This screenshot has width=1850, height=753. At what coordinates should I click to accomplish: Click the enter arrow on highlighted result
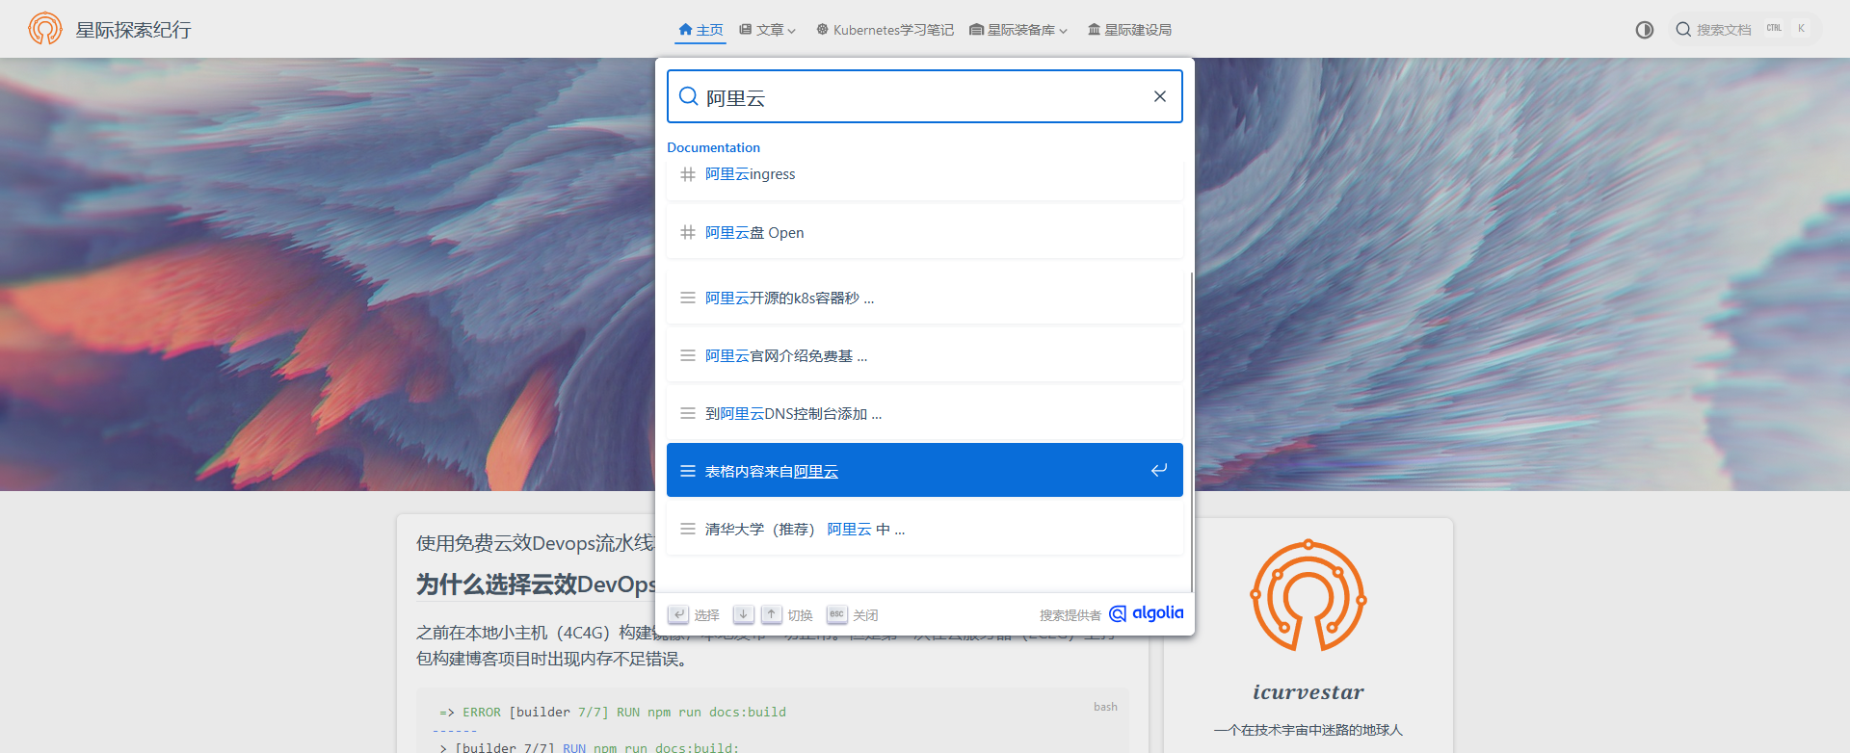coord(1159,470)
